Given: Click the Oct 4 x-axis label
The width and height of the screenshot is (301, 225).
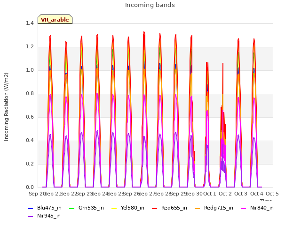Looking at the screenshot, I should pos(257,194).
